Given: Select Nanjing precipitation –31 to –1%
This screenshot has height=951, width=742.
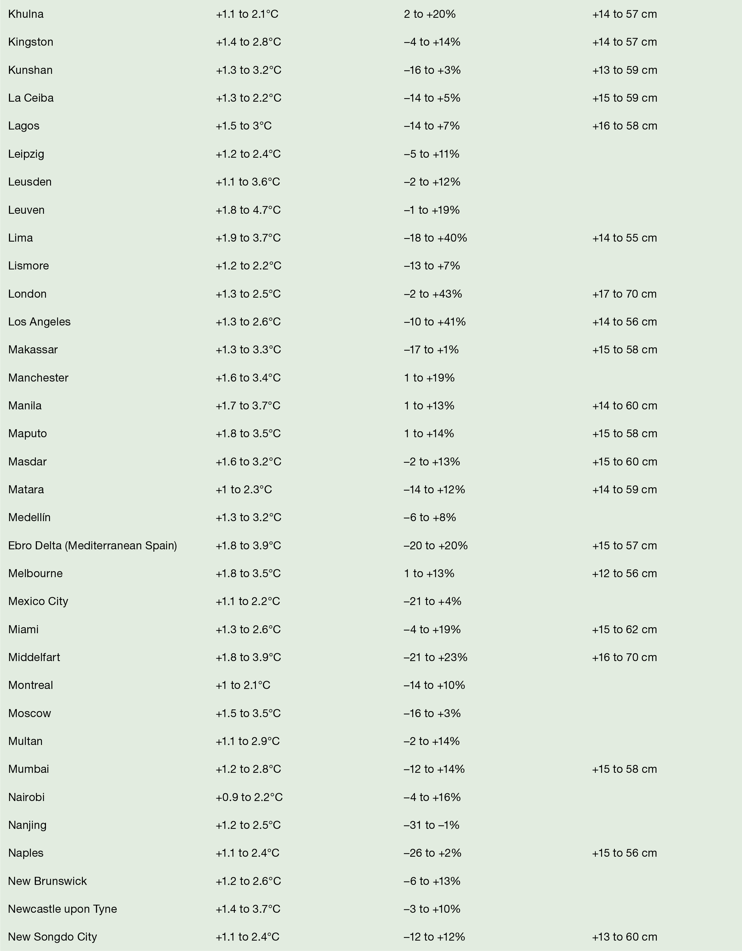Looking at the screenshot, I should tap(431, 825).
